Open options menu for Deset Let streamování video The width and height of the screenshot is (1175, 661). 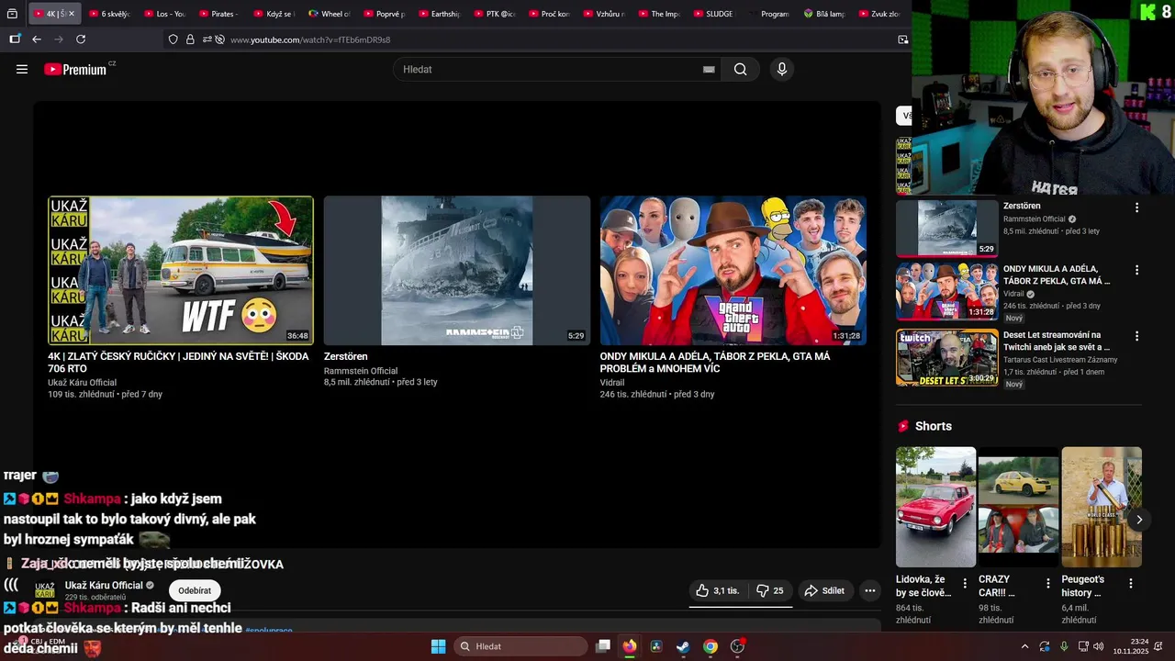[1136, 336]
